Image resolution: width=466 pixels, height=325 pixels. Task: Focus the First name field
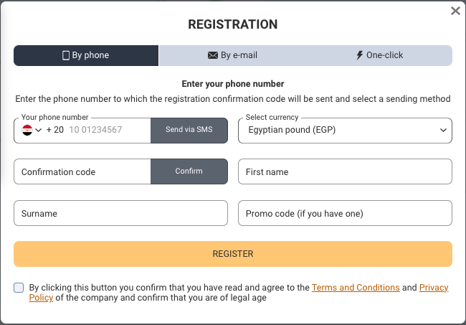(345, 171)
